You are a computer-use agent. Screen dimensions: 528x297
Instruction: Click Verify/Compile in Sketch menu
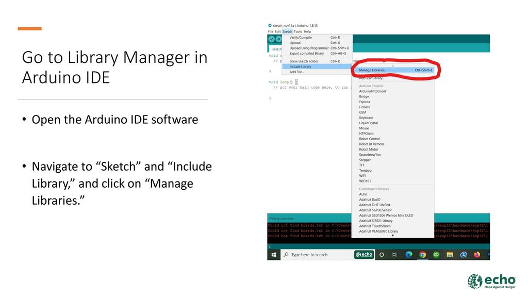click(x=301, y=38)
